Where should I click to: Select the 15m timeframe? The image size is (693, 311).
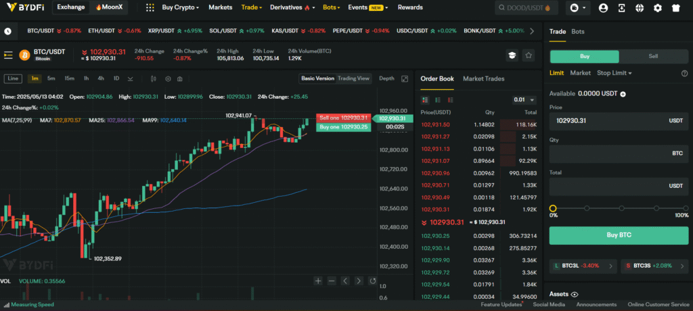point(70,78)
